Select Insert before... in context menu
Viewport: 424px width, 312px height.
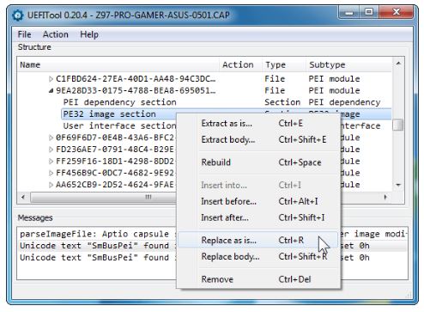point(259,201)
